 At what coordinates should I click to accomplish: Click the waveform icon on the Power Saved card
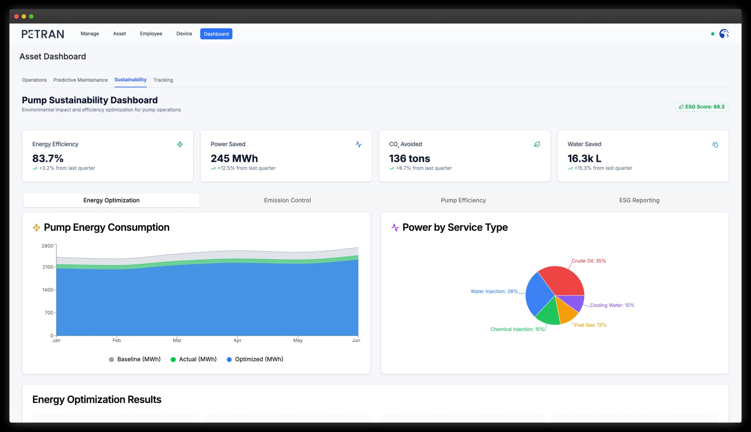coord(358,144)
